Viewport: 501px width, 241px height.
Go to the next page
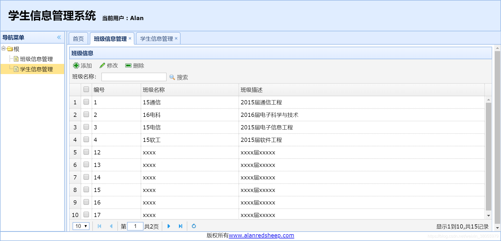(169, 226)
